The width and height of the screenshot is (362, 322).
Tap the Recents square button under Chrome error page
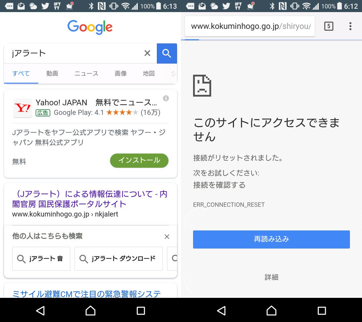[321, 311]
